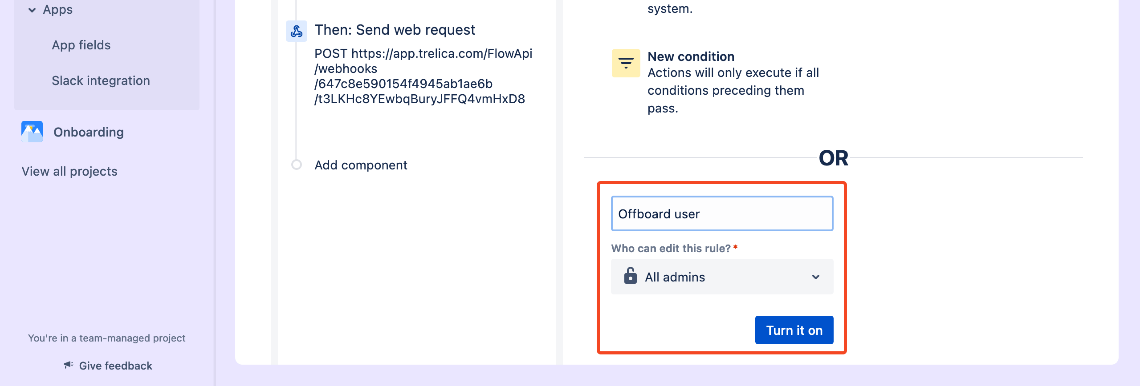Click Turn it on button
The image size is (1140, 386).
click(x=794, y=330)
